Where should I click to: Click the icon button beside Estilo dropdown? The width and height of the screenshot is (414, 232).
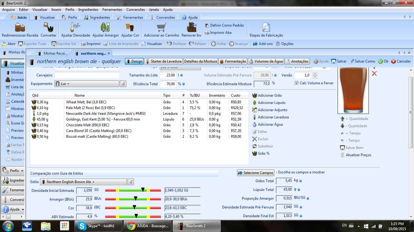click(x=131, y=182)
